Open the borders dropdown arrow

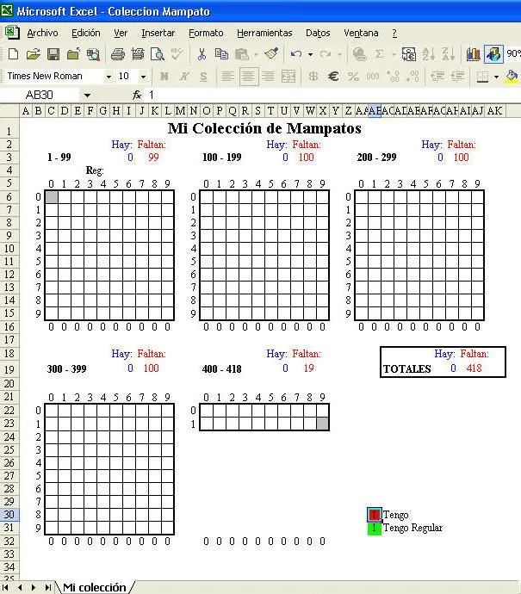pyautogui.click(x=496, y=77)
